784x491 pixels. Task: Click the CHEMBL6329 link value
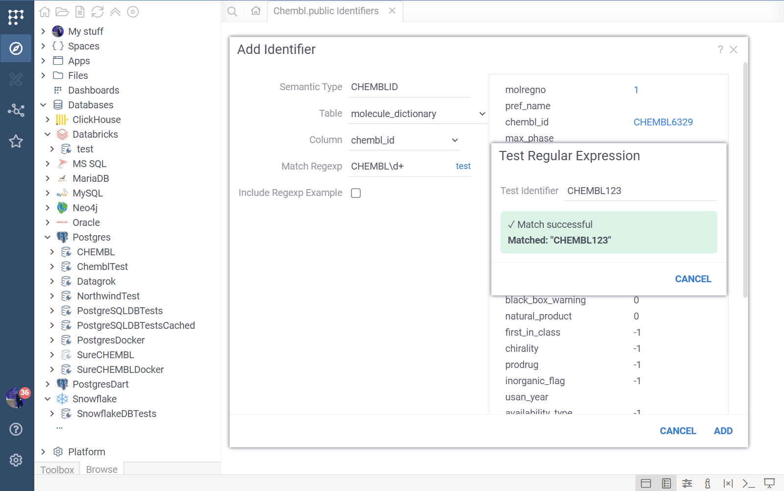point(663,122)
